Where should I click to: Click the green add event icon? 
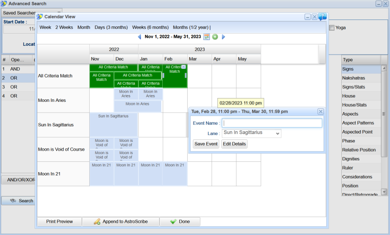215,37
